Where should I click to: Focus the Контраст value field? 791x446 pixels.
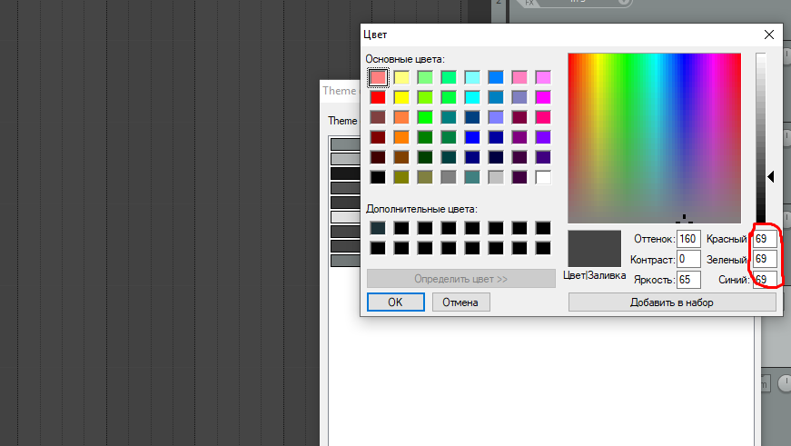(x=688, y=259)
